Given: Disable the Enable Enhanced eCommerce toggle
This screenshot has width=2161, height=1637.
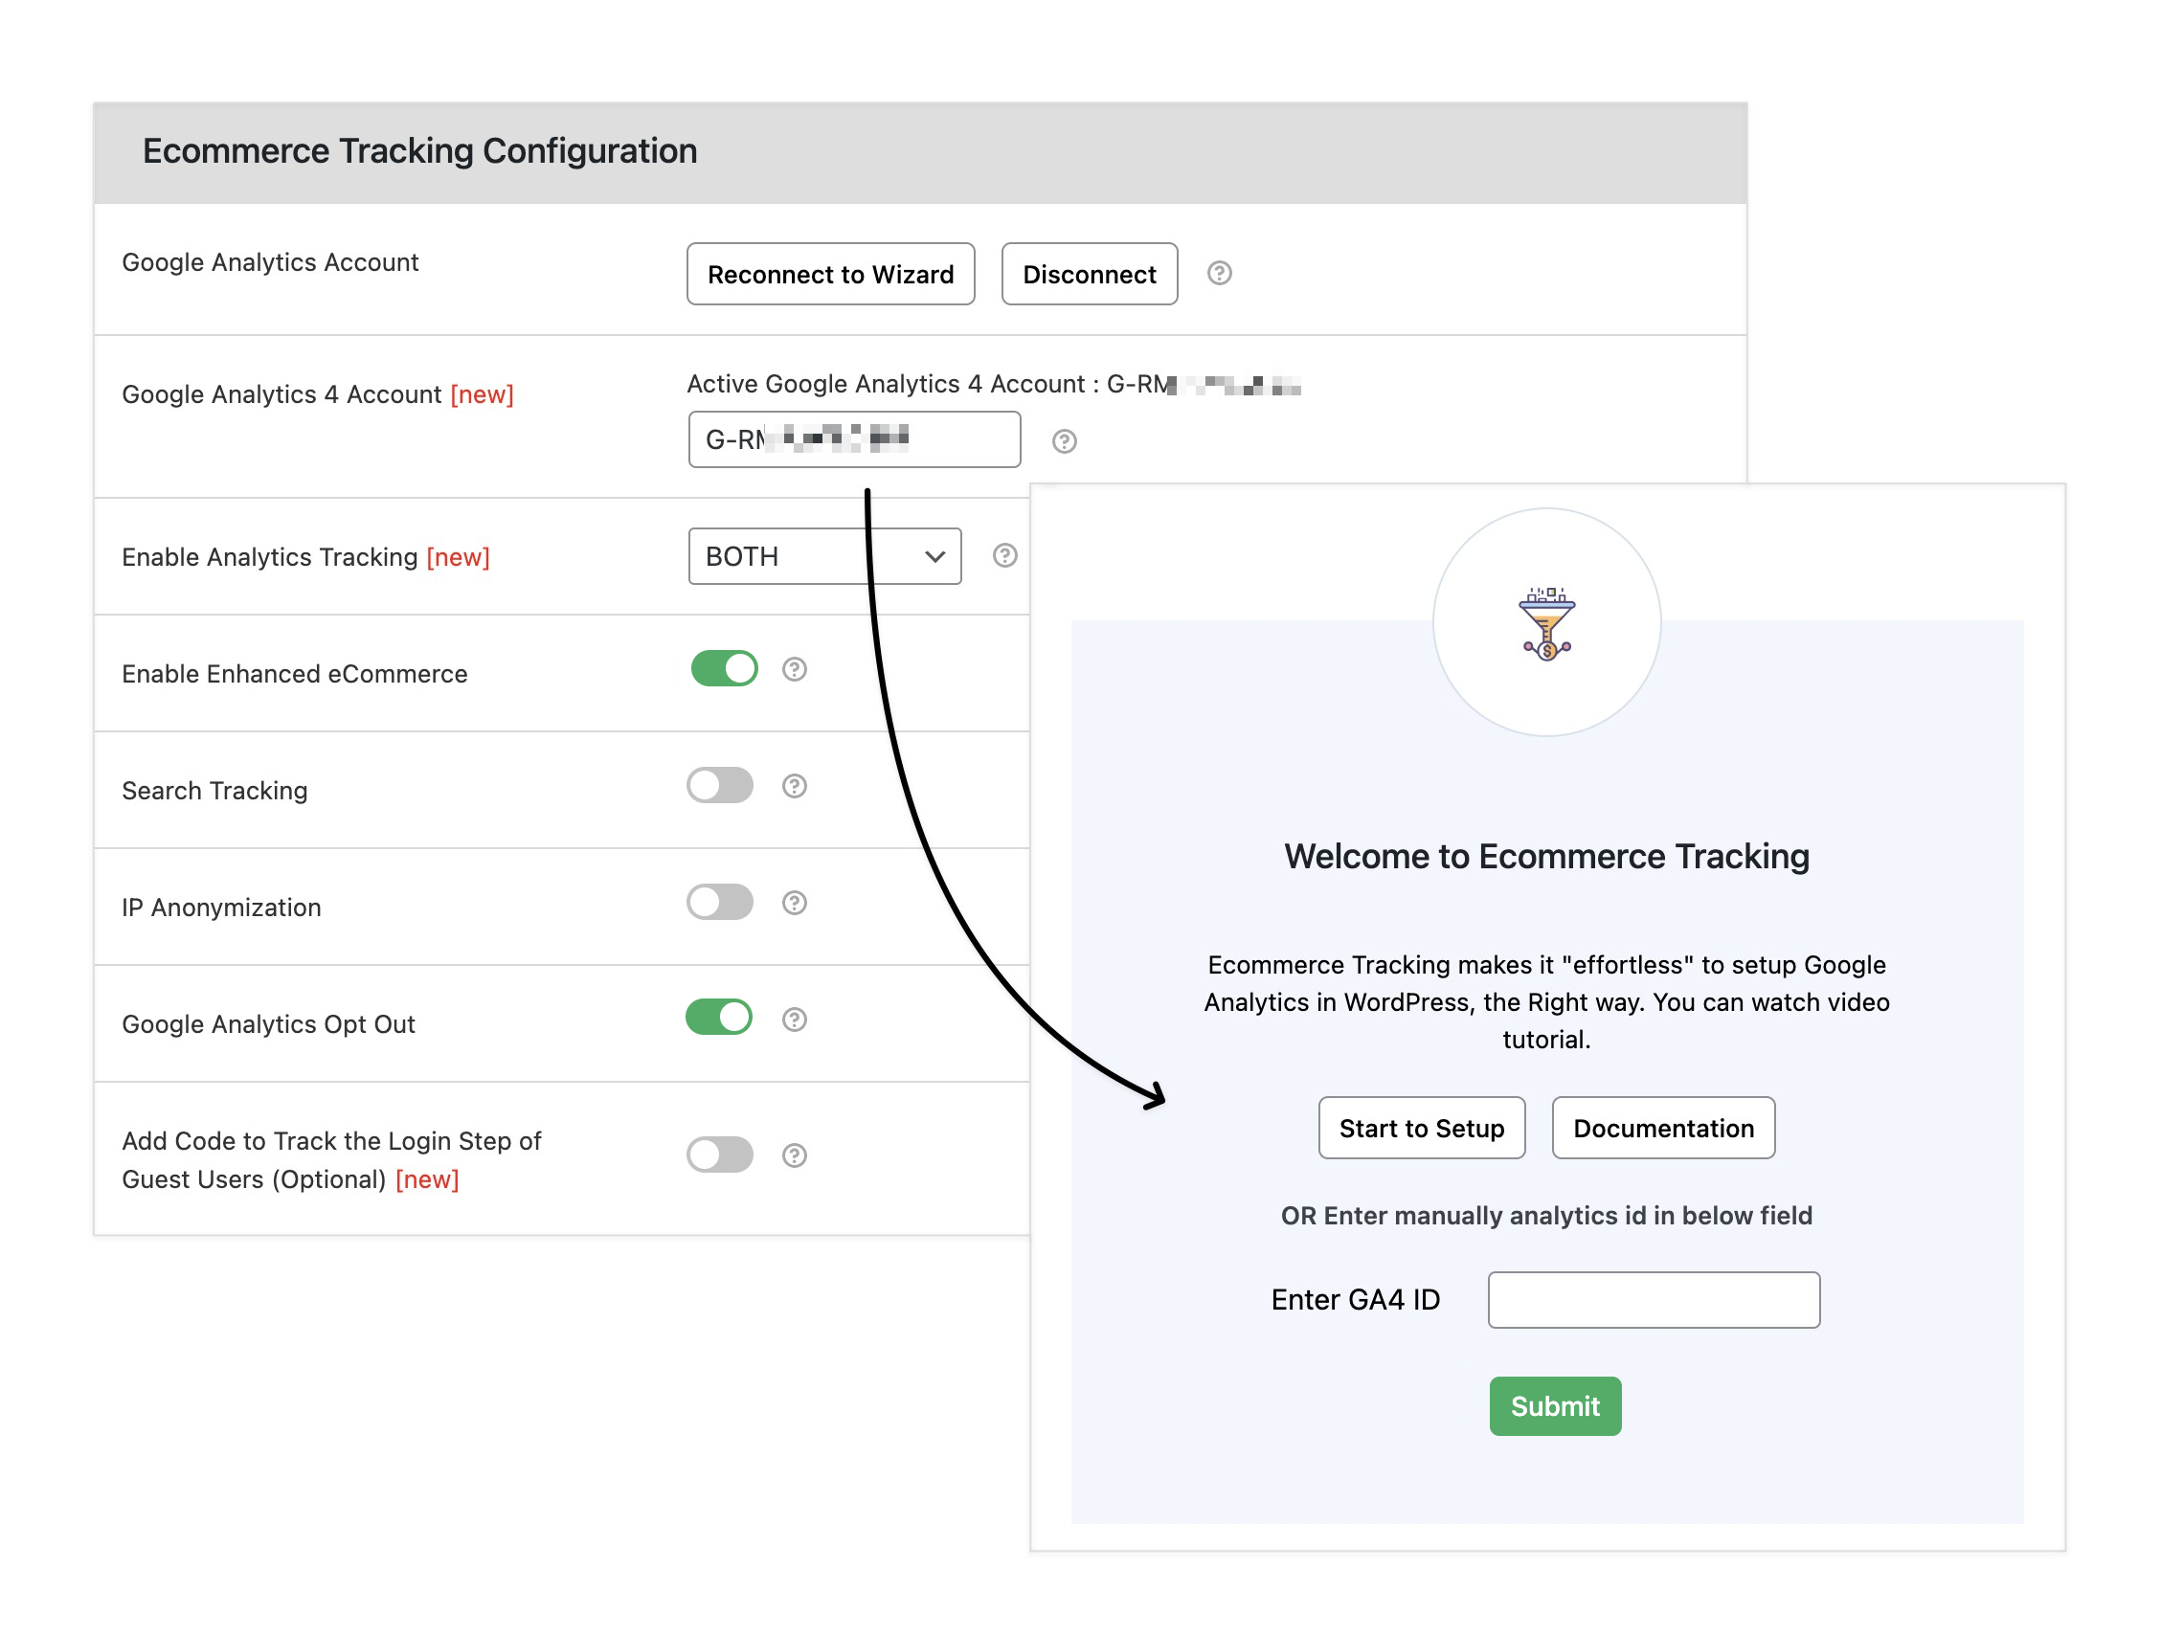Looking at the screenshot, I should pos(724,669).
